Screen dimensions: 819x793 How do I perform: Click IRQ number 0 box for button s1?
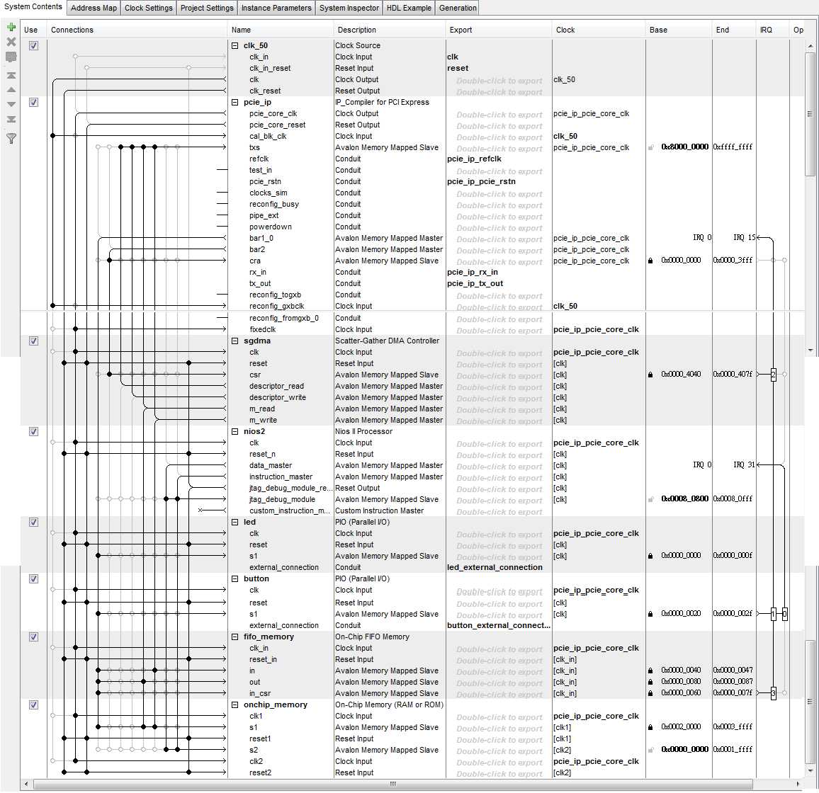tap(784, 614)
